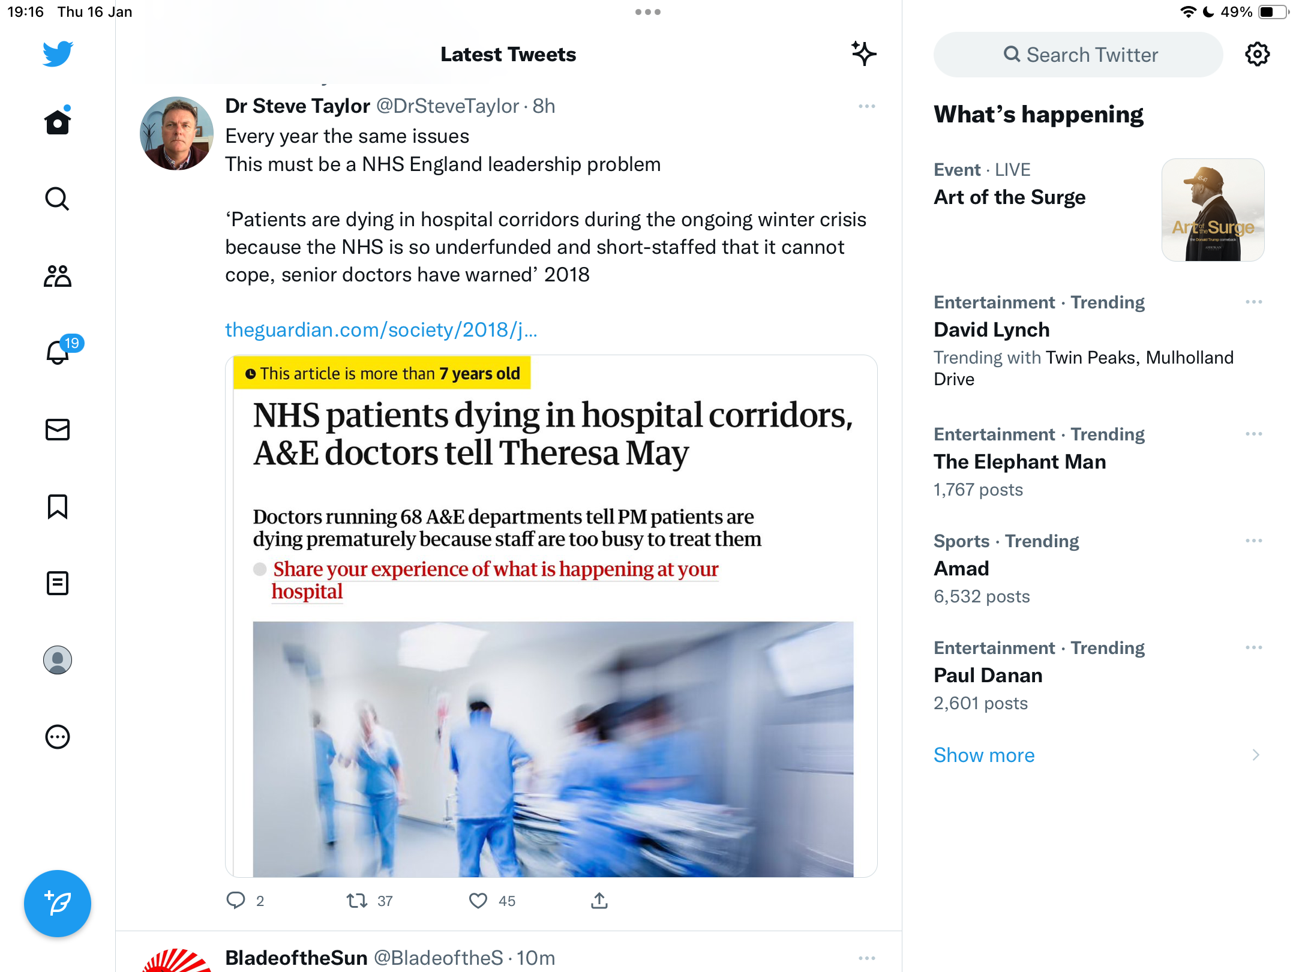Image resolution: width=1296 pixels, height=972 pixels.
Task: Open Amad trend options dots
Action: point(1253,541)
